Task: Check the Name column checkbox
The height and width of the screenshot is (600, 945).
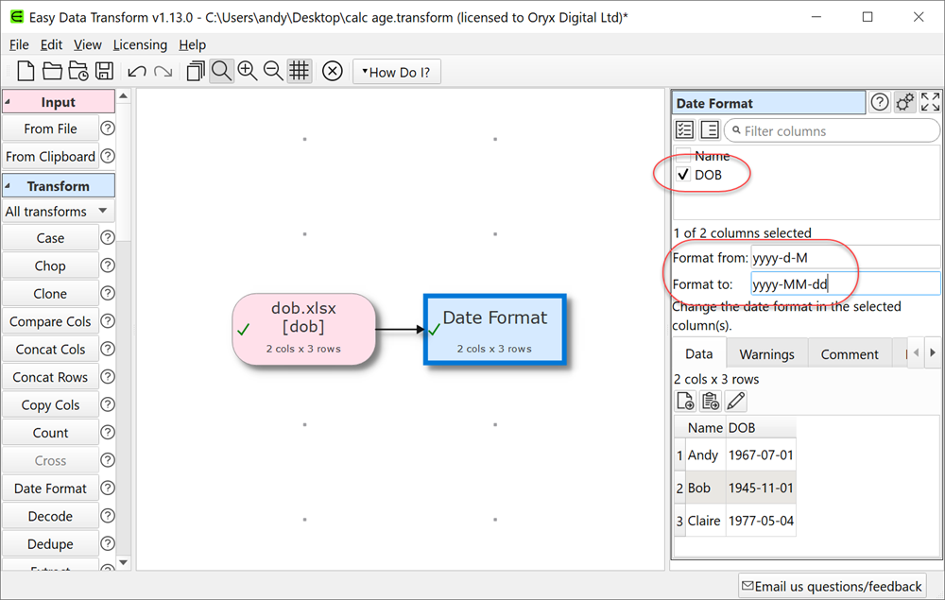Action: coord(685,156)
